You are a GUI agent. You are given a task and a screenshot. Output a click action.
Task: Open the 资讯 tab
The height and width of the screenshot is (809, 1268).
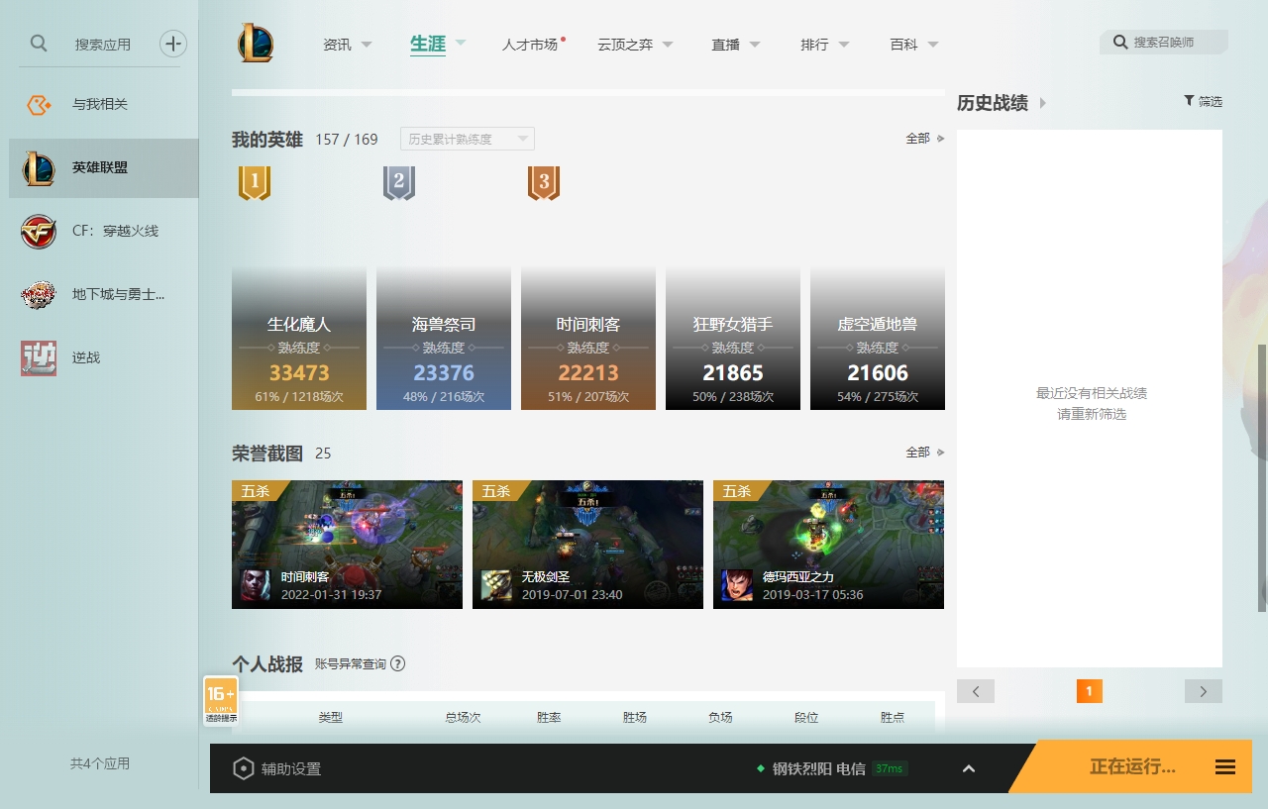[x=337, y=45]
